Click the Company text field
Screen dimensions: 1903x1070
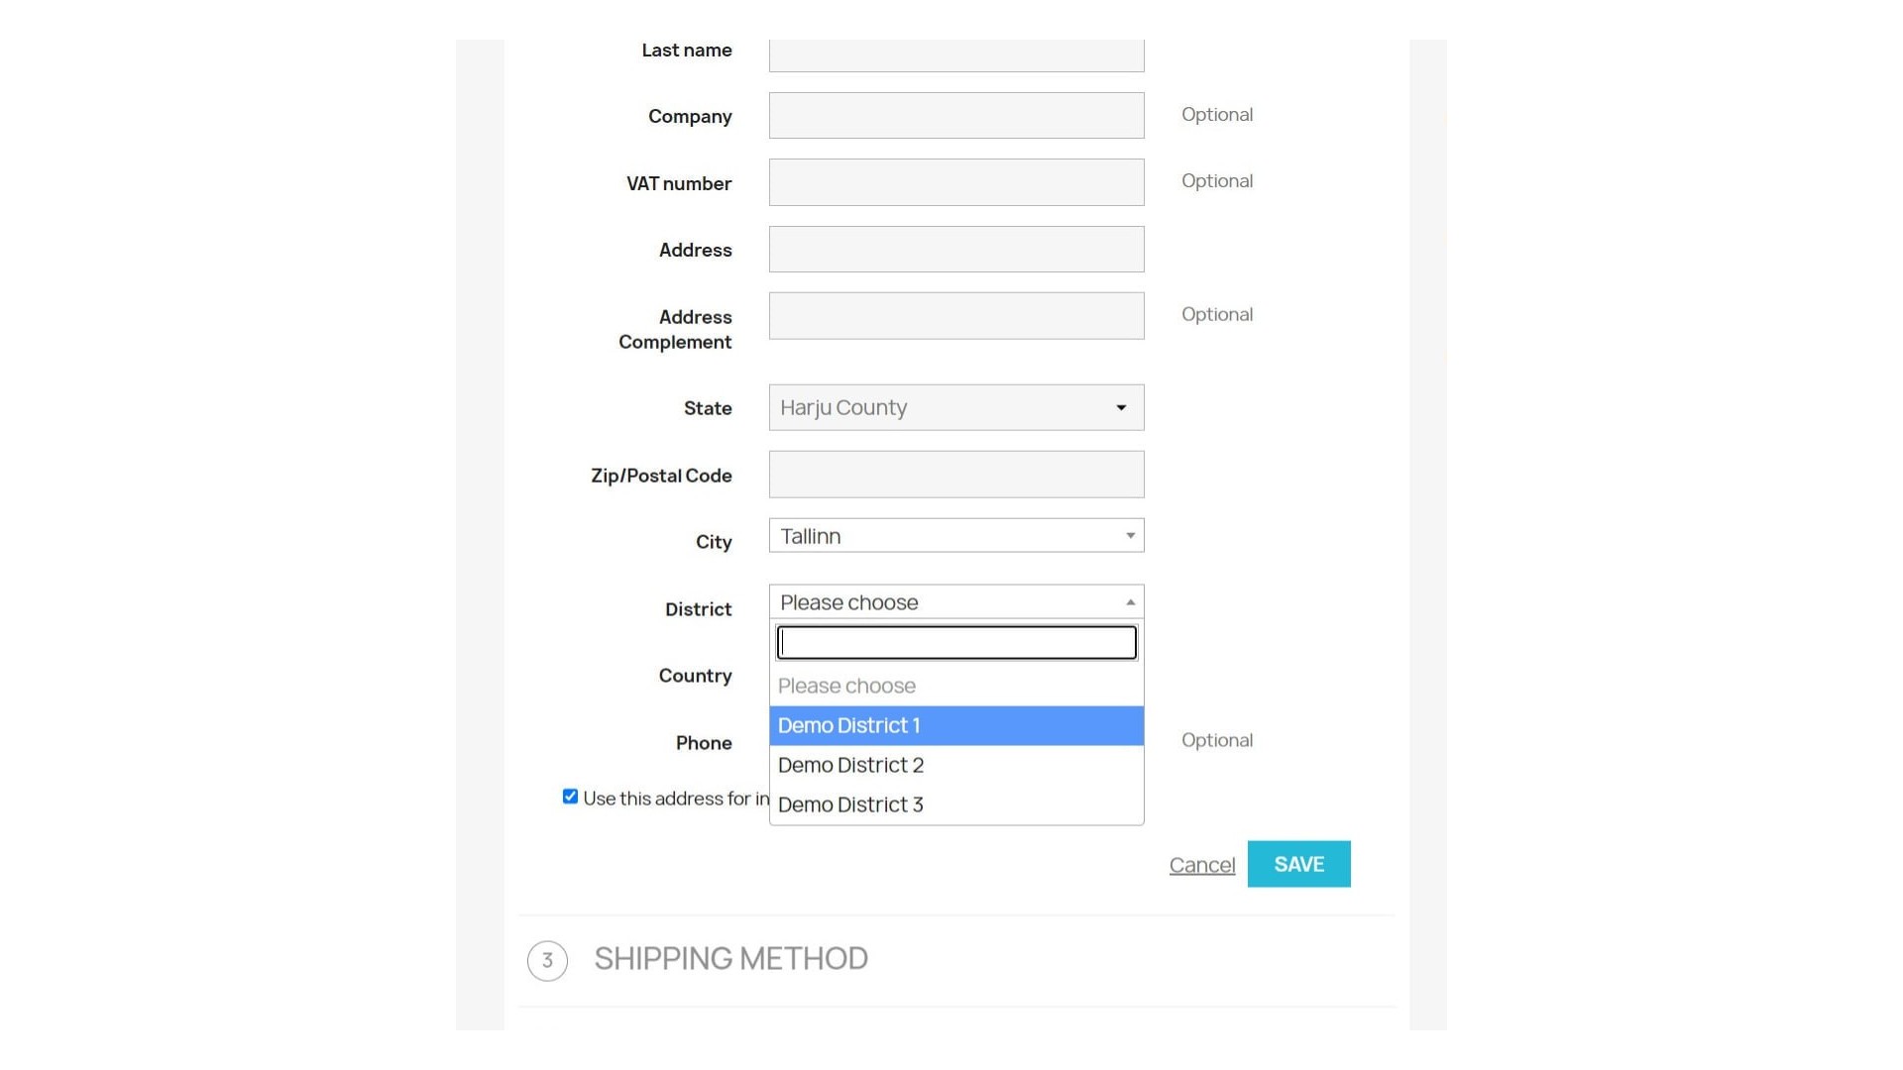[955, 116]
